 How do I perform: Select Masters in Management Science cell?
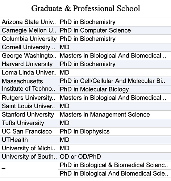[114, 115]
